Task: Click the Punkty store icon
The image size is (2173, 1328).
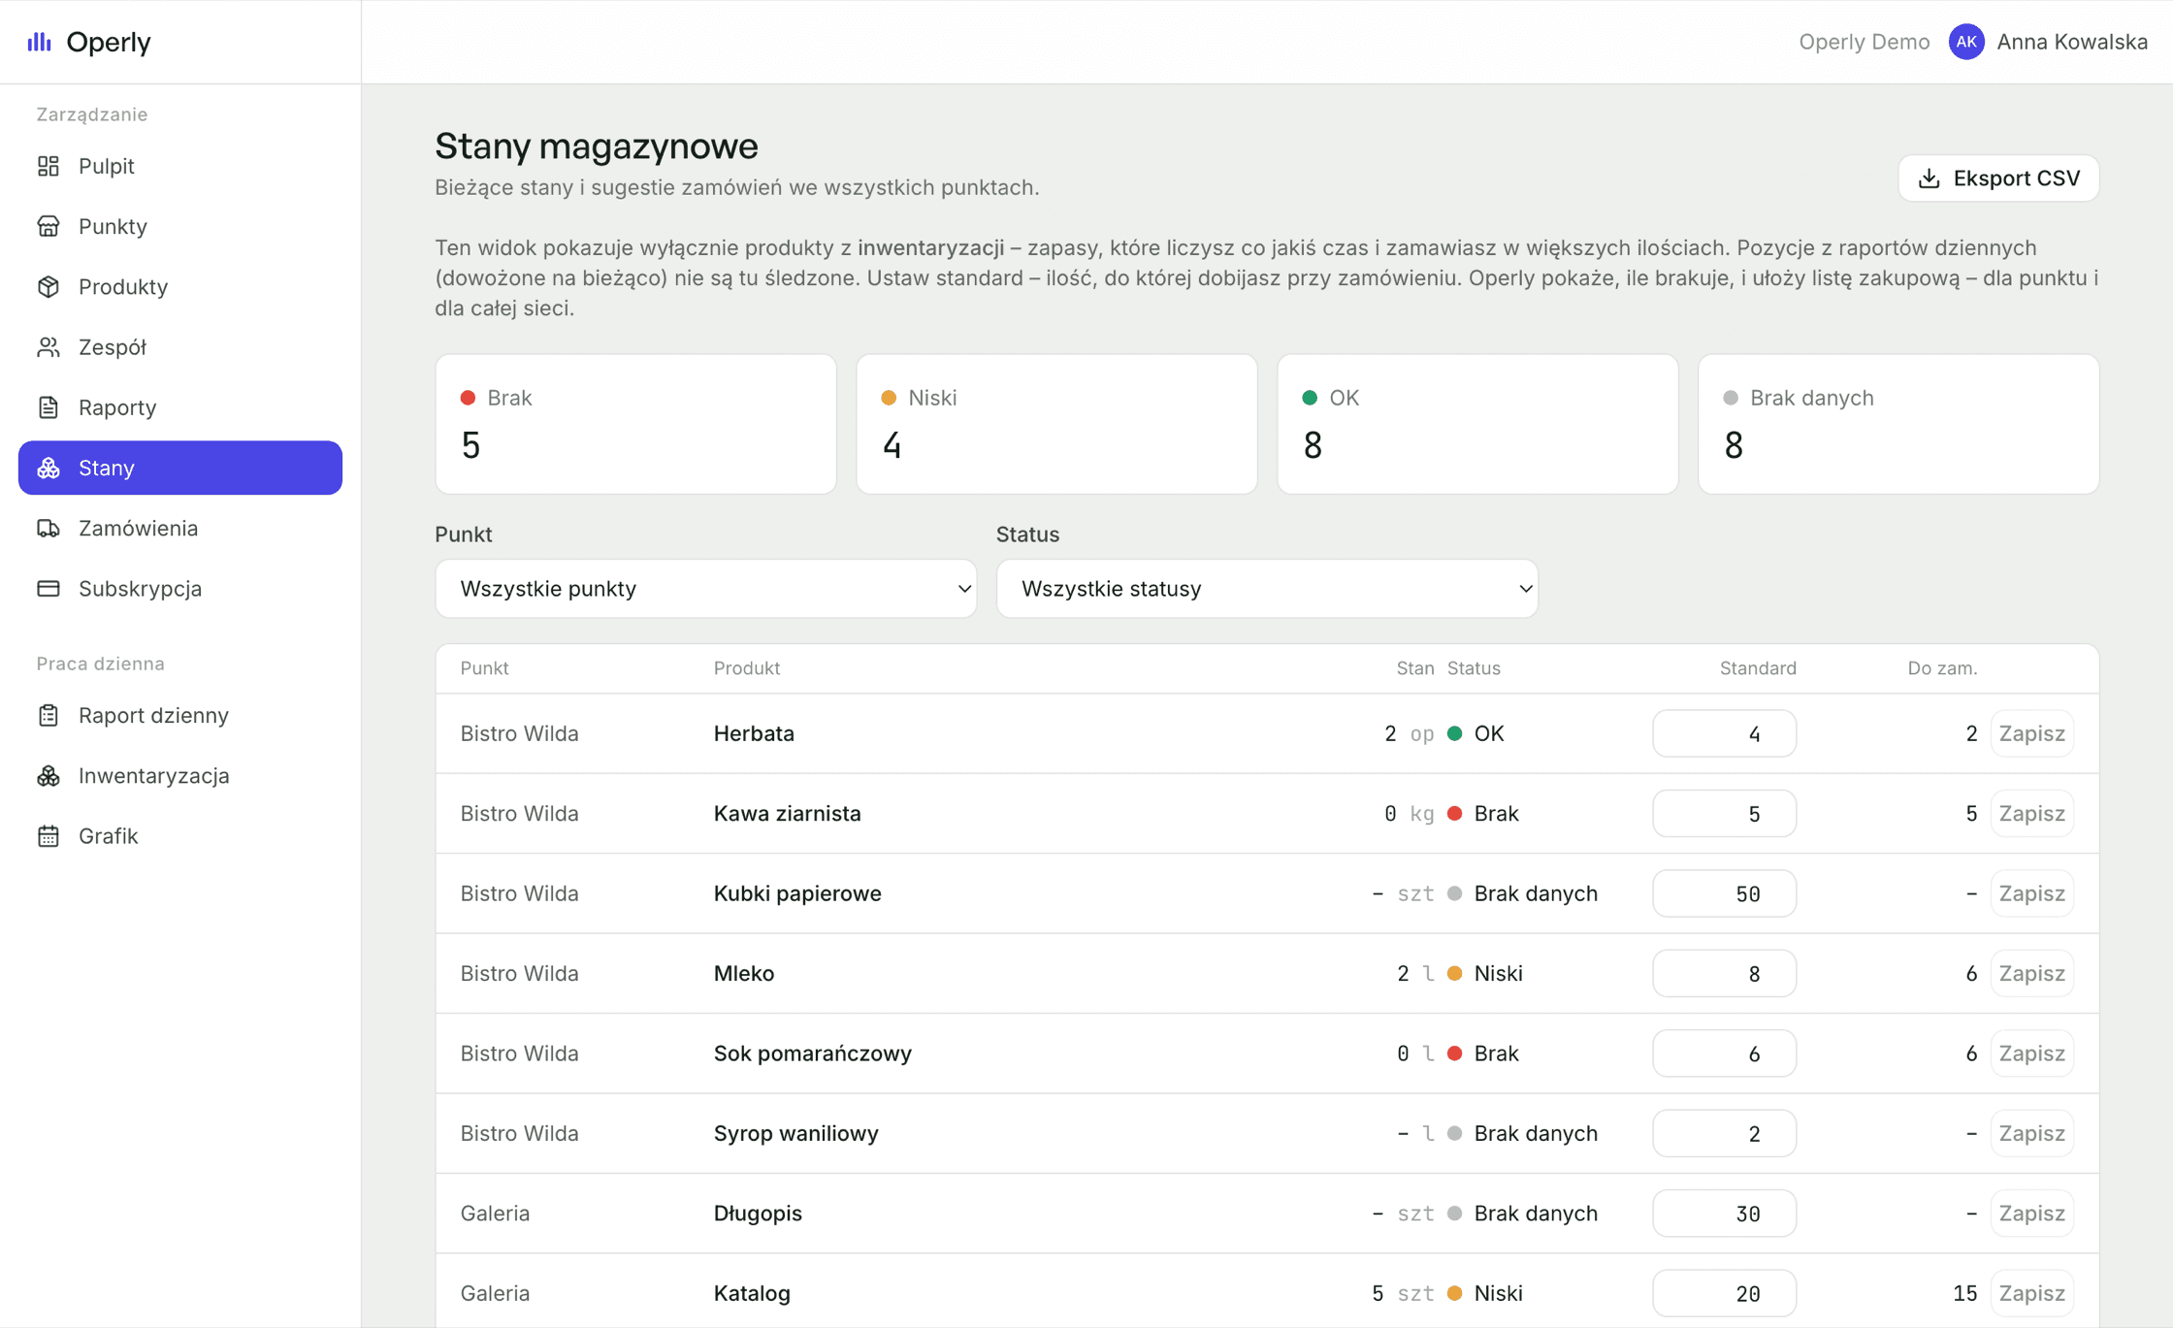Action: point(49,226)
